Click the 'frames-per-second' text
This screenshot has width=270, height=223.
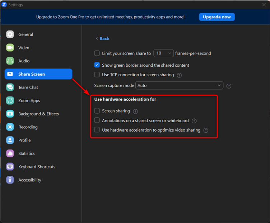tap(193, 53)
